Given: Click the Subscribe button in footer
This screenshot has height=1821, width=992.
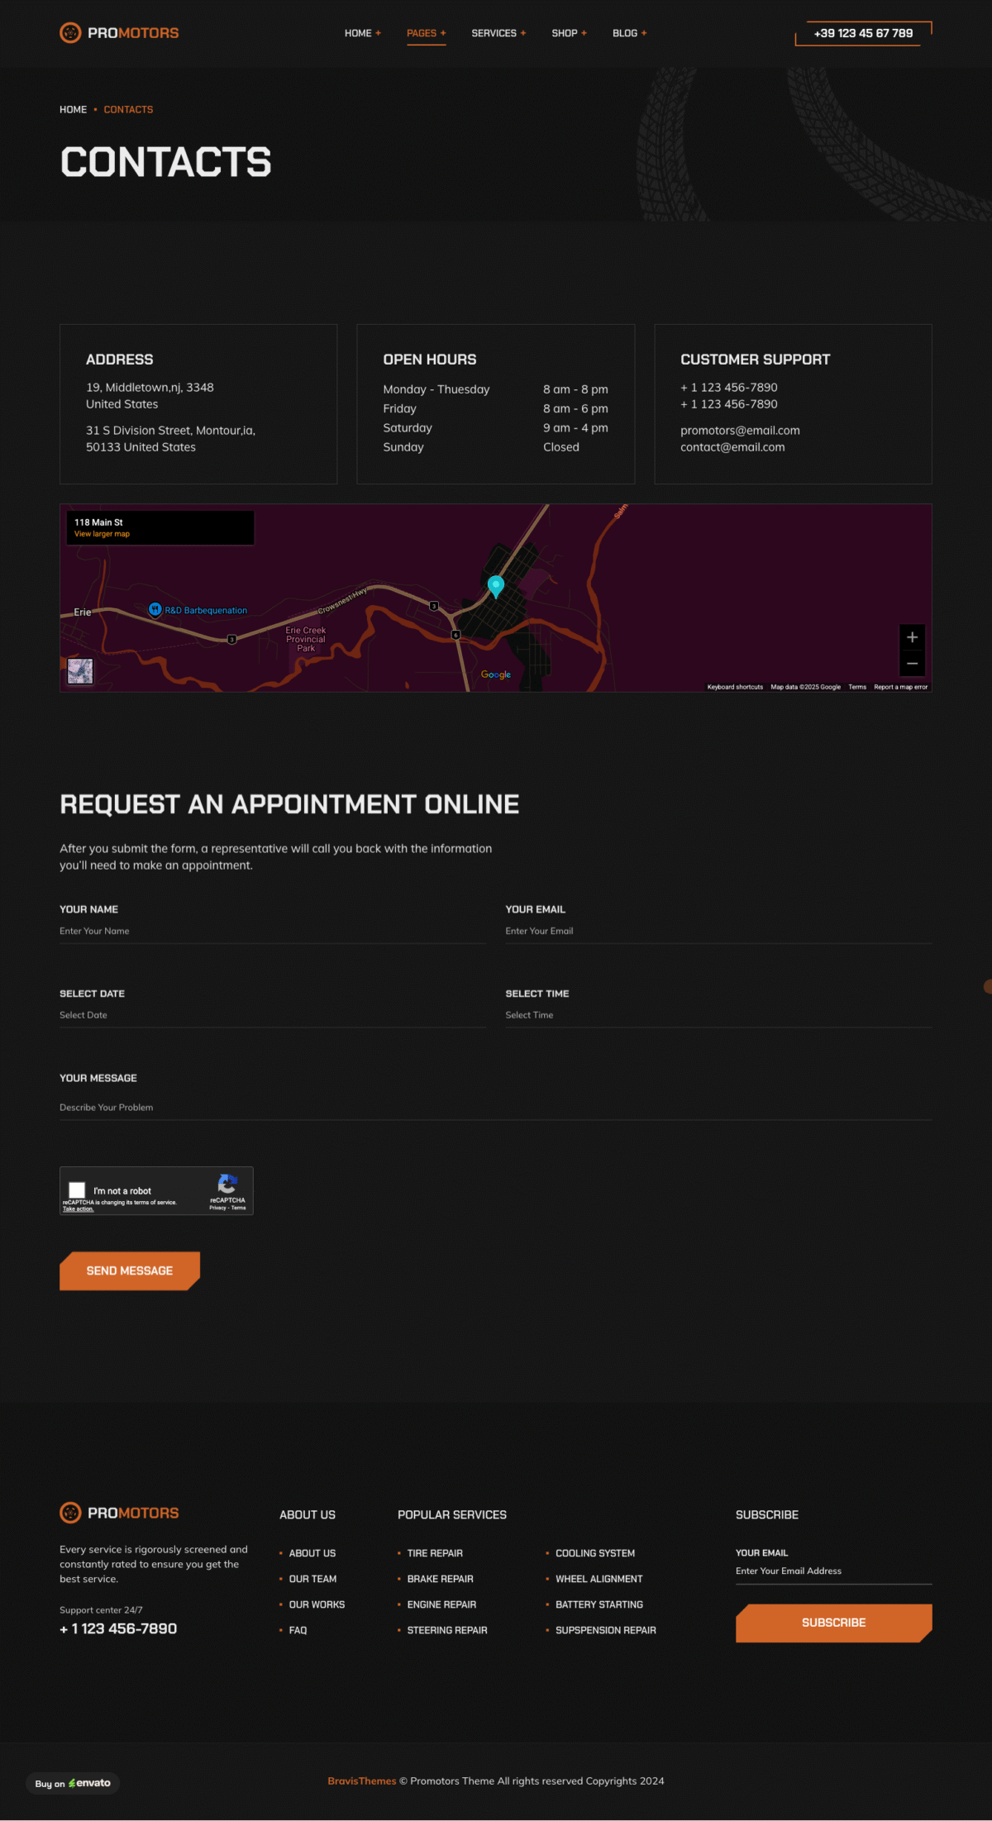Looking at the screenshot, I should coord(833,1623).
